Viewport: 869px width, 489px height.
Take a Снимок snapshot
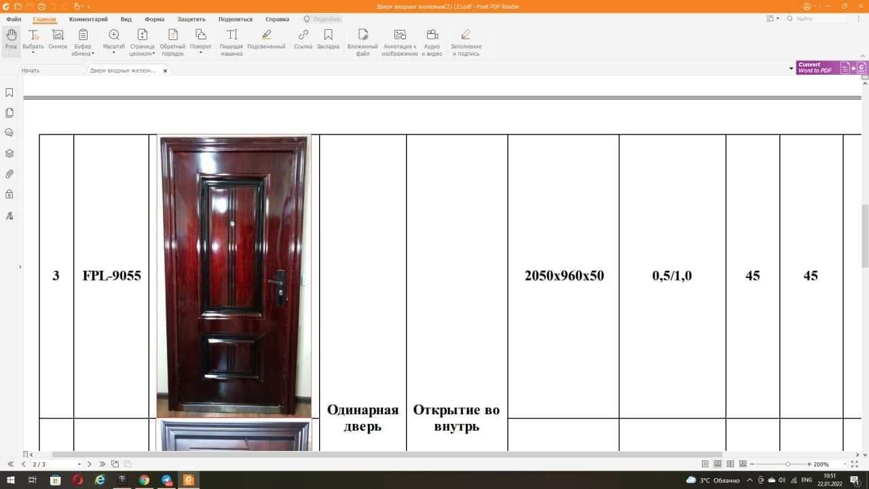(58, 40)
